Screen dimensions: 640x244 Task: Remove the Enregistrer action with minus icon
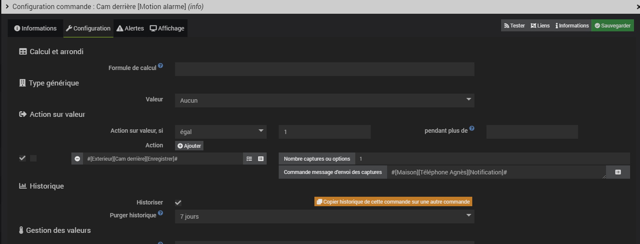point(77,159)
